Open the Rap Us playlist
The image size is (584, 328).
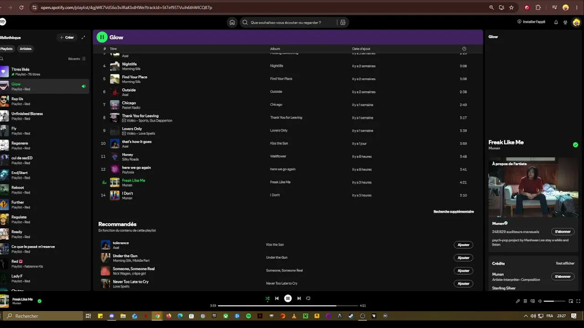(x=44, y=101)
